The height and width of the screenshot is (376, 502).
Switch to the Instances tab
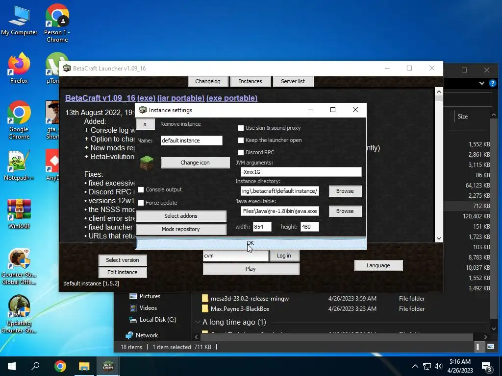click(251, 81)
